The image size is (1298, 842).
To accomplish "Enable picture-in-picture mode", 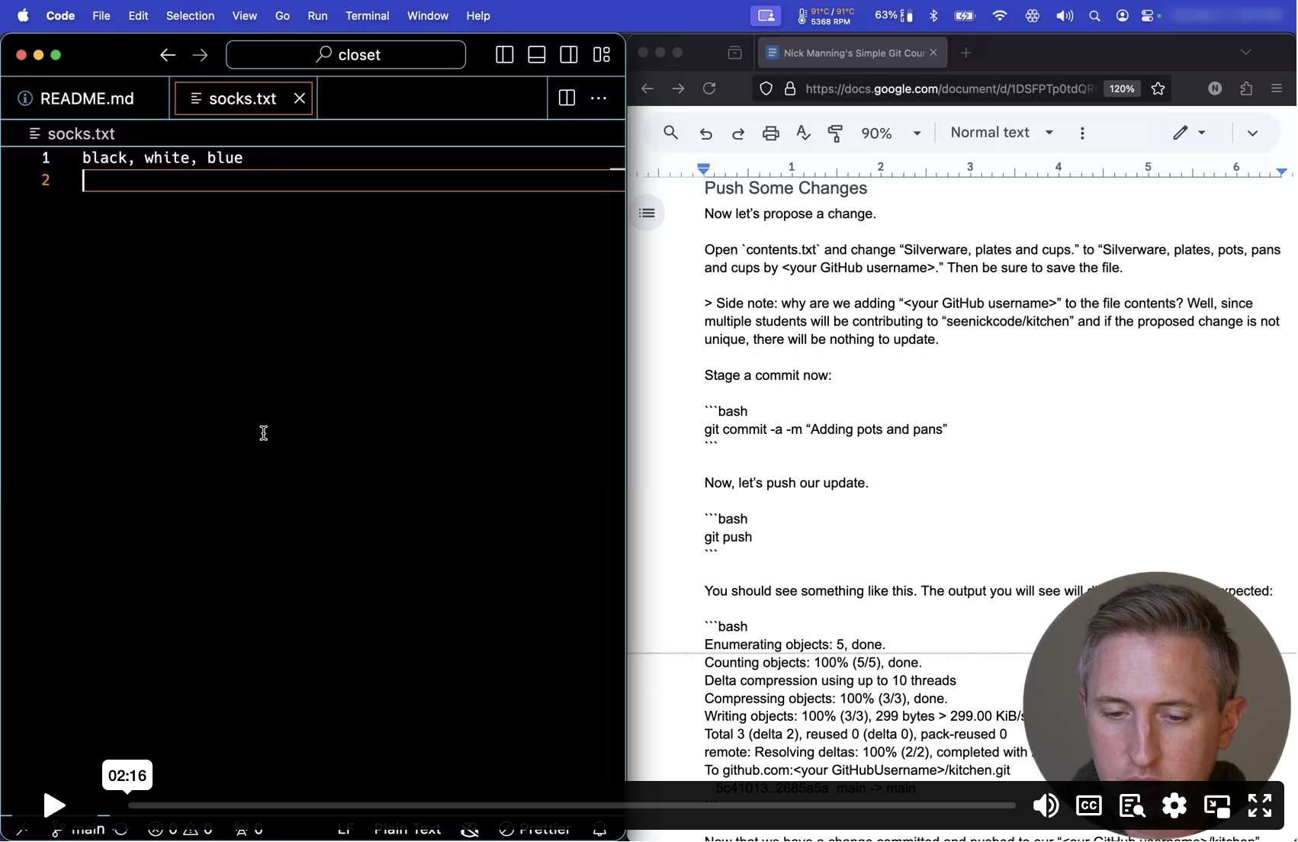I will pyautogui.click(x=1217, y=805).
